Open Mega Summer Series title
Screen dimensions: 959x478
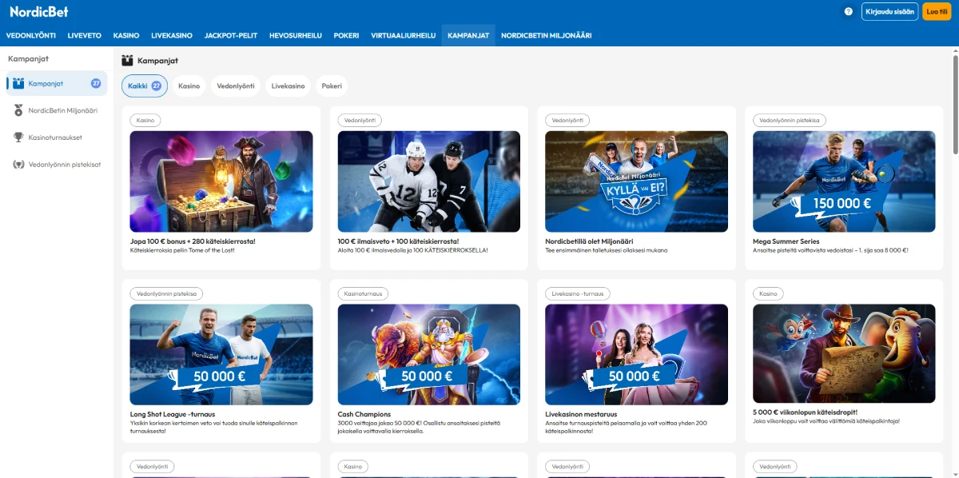point(786,241)
